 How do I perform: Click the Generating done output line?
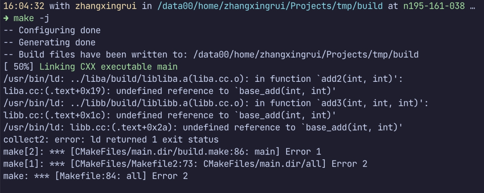[50, 43]
